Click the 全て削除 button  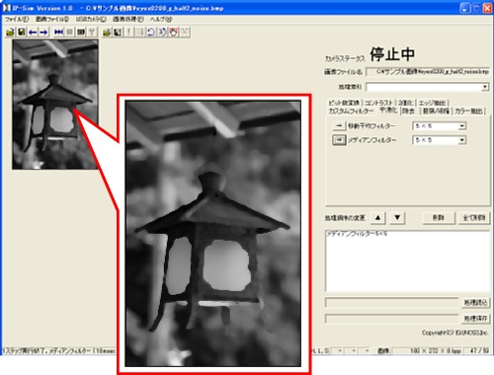tap(474, 218)
